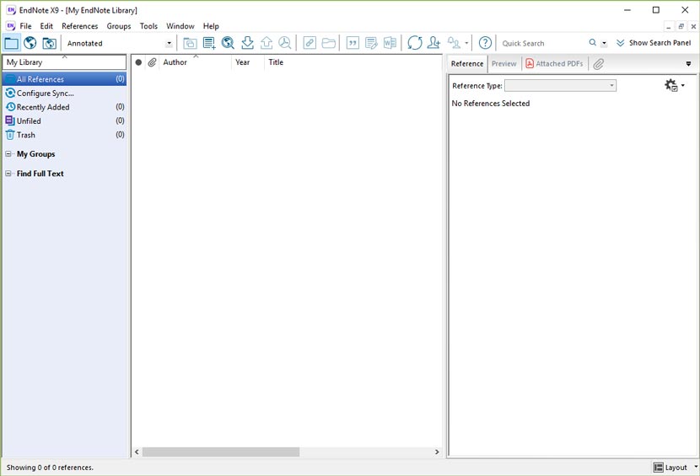Select Trash group

(64, 135)
